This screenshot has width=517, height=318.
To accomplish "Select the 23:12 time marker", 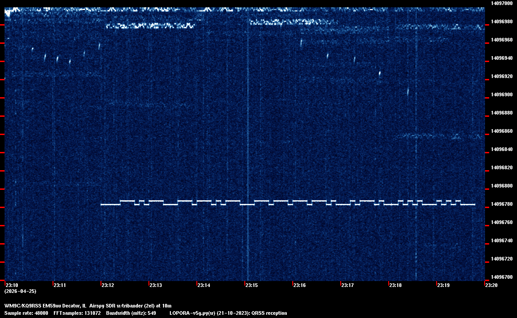I will point(107,286).
